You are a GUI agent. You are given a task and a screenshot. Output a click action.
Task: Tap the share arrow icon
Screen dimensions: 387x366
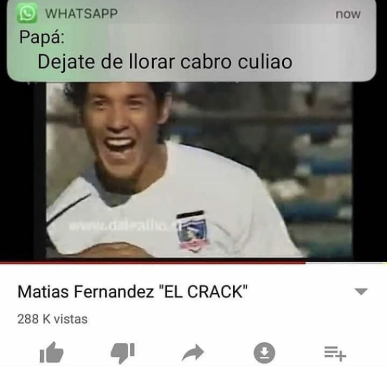[x=193, y=352]
